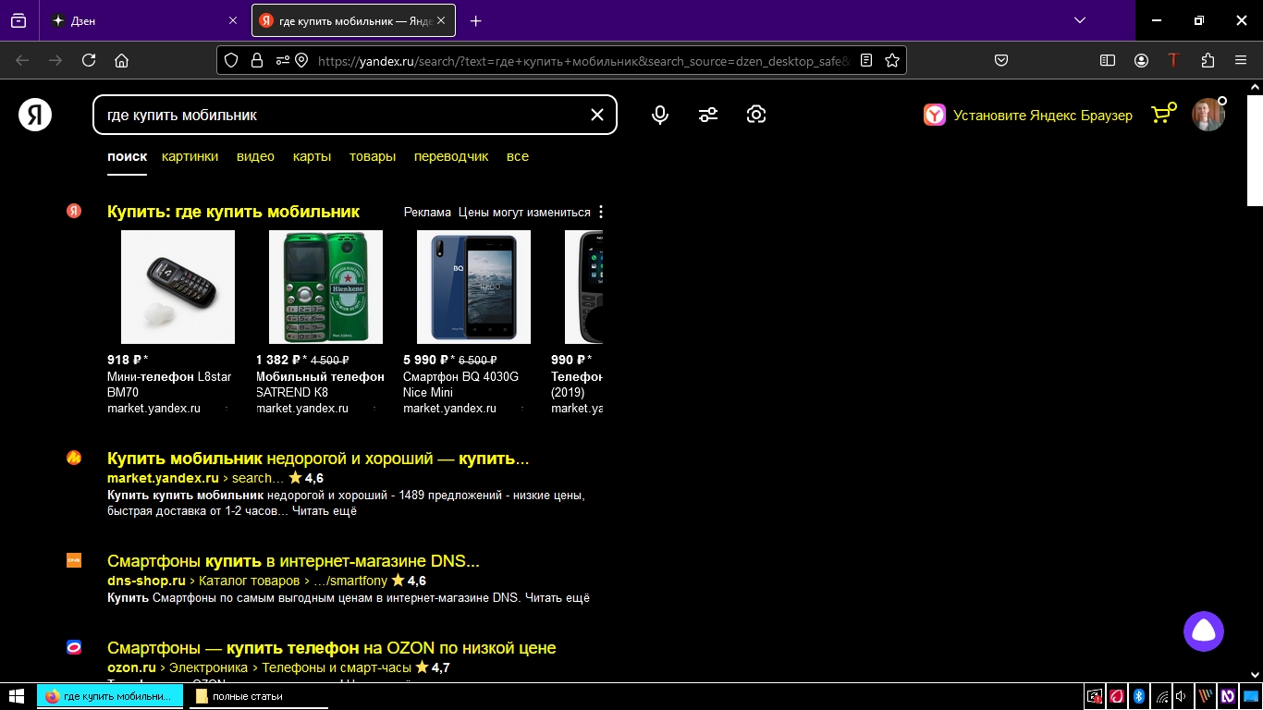
Task: Click the address bar URL field
Action: tap(582, 61)
